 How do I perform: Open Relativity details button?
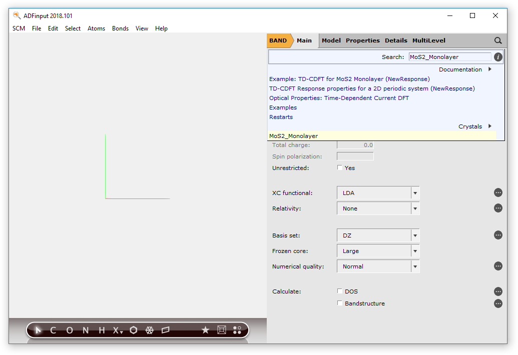click(498, 208)
